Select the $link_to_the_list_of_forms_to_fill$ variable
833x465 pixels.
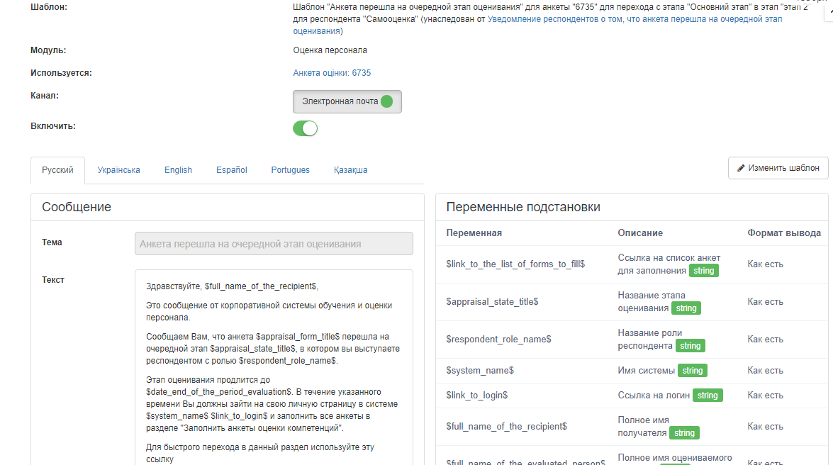tap(515, 264)
